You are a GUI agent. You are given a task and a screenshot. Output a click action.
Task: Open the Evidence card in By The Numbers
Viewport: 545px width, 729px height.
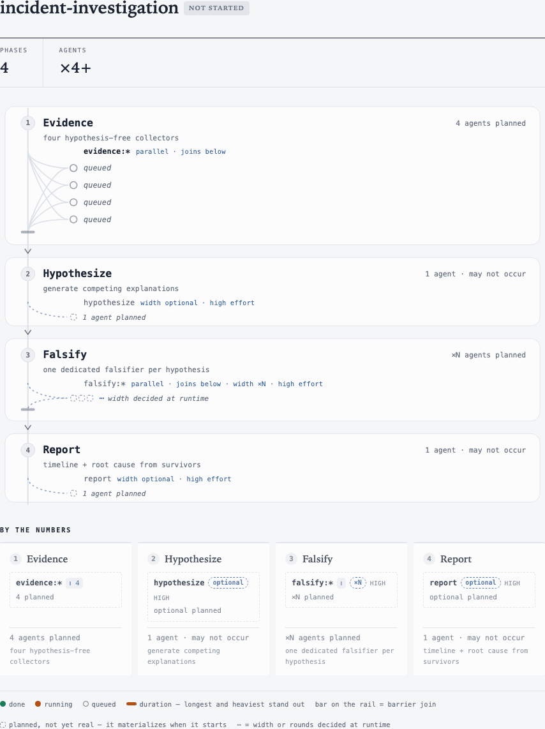[66, 608]
